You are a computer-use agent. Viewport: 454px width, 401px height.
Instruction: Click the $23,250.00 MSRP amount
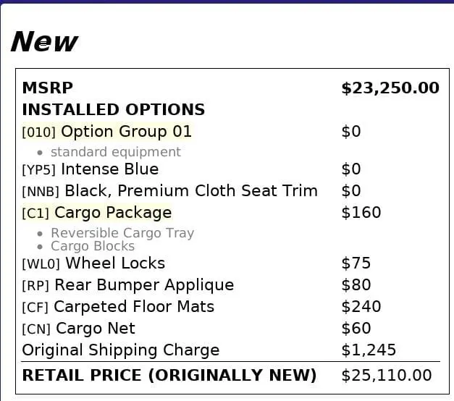pyautogui.click(x=390, y=88)
